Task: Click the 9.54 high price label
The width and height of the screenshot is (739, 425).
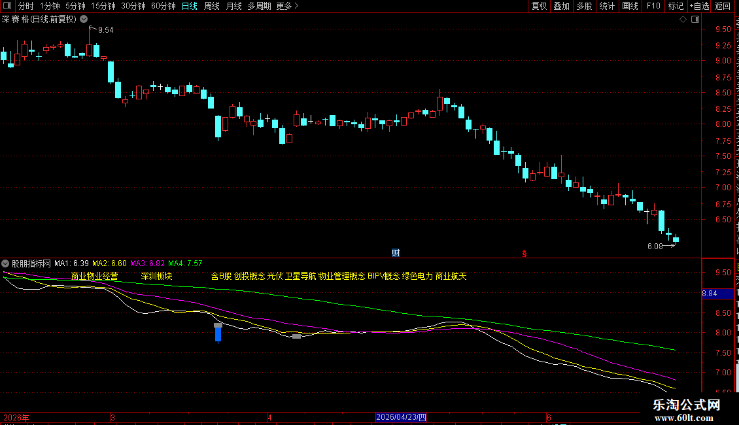Action: (x=105, y=30)
